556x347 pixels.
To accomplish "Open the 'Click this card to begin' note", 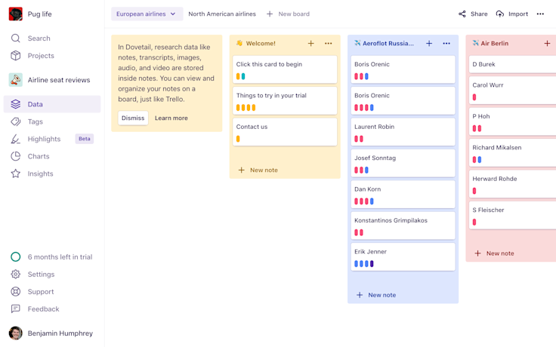I will (285, 69).
